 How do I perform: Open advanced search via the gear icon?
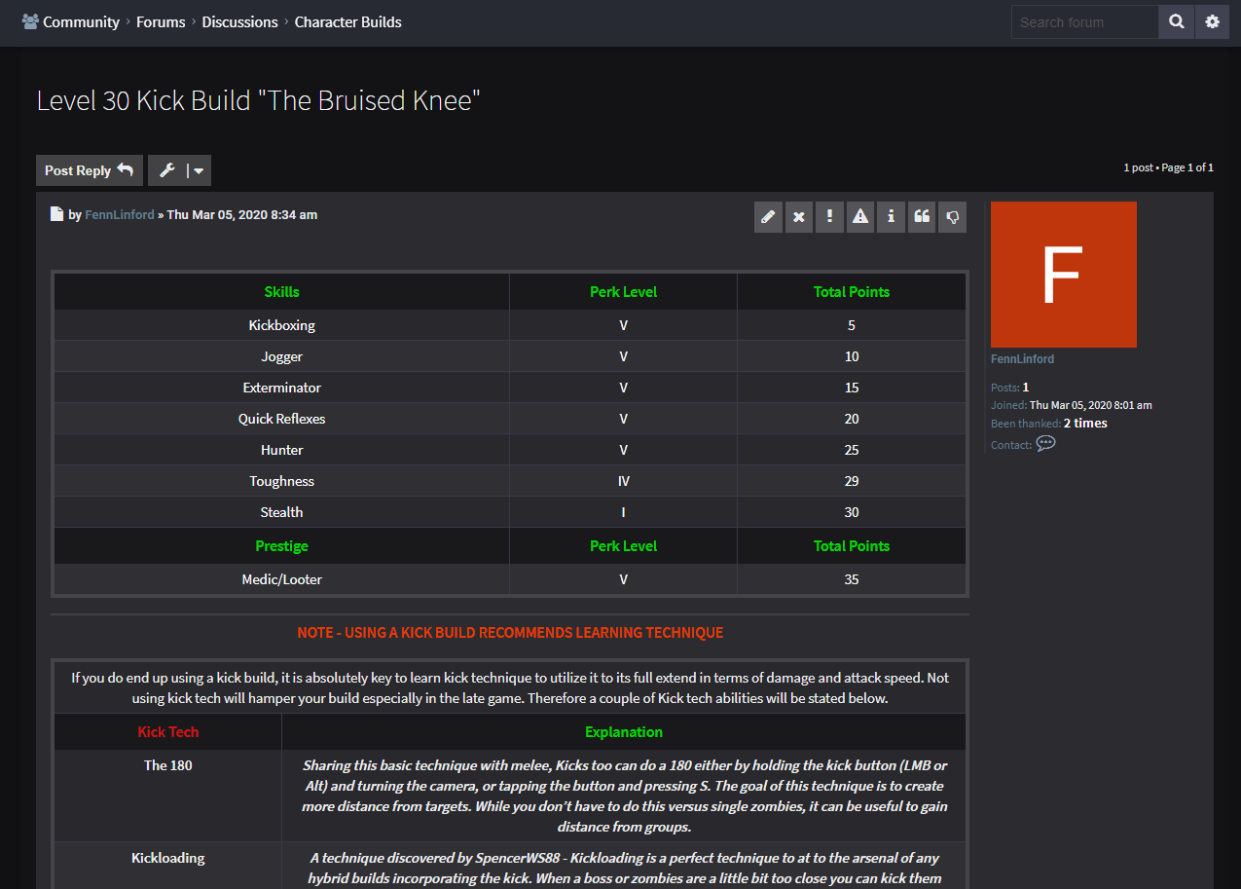[1212, 21]
